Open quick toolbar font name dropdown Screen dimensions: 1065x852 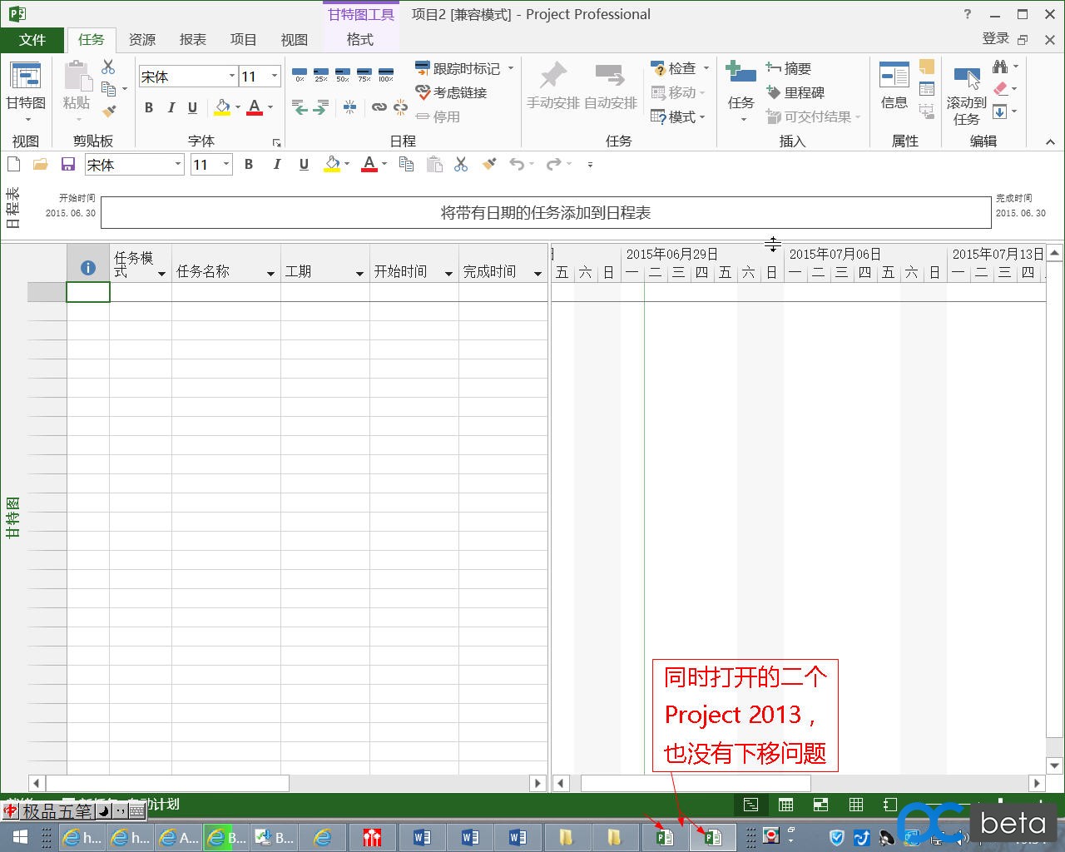(x=177, y=164)
